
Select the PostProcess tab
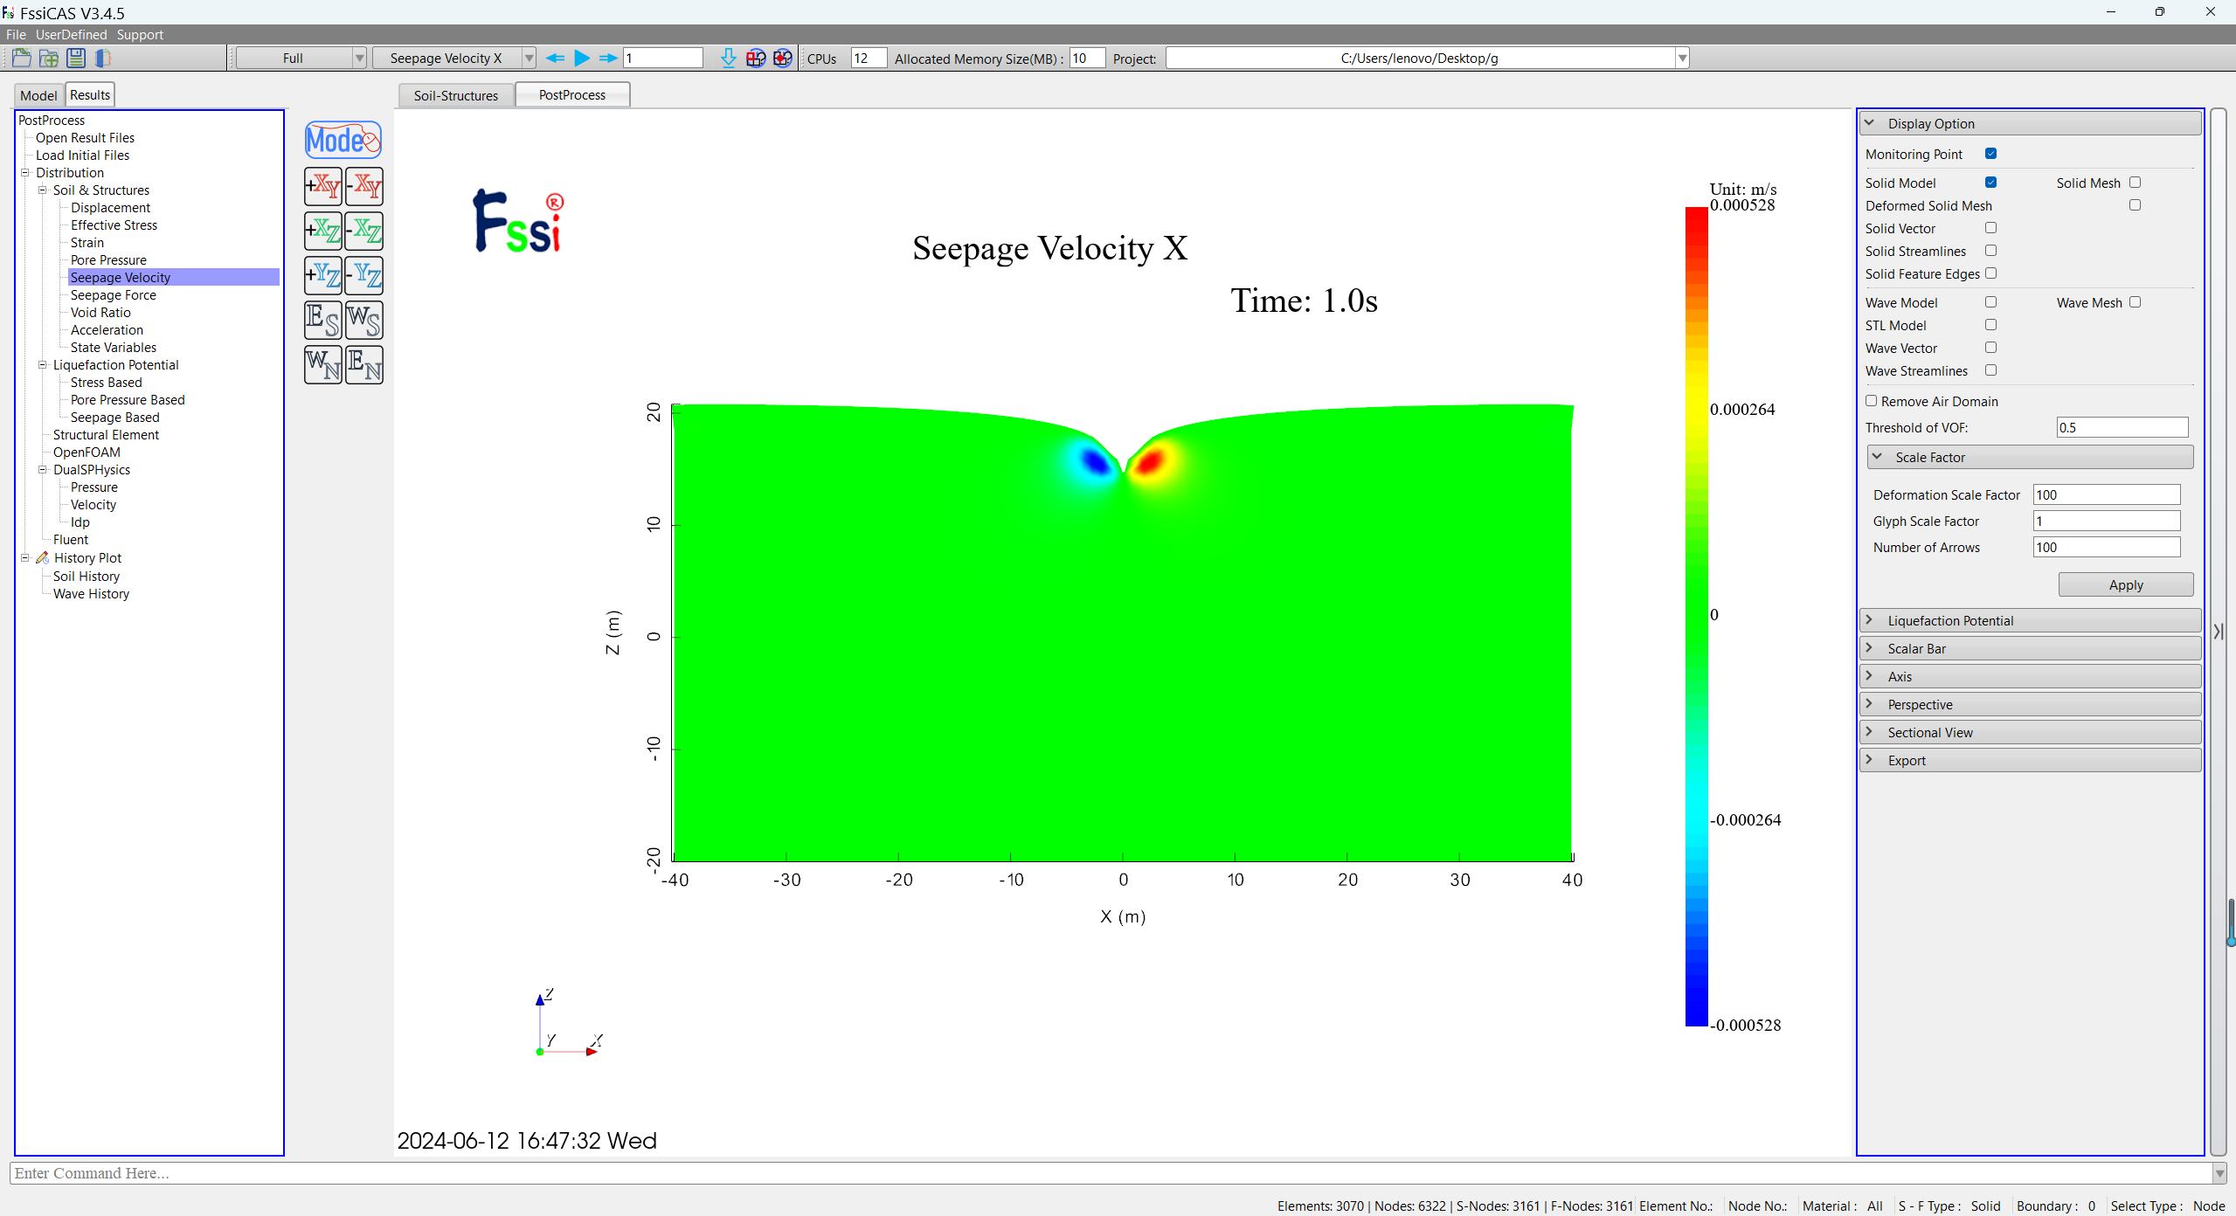(x=572, y=94)
